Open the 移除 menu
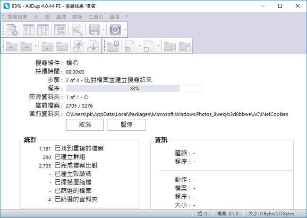 coord(77,17)
